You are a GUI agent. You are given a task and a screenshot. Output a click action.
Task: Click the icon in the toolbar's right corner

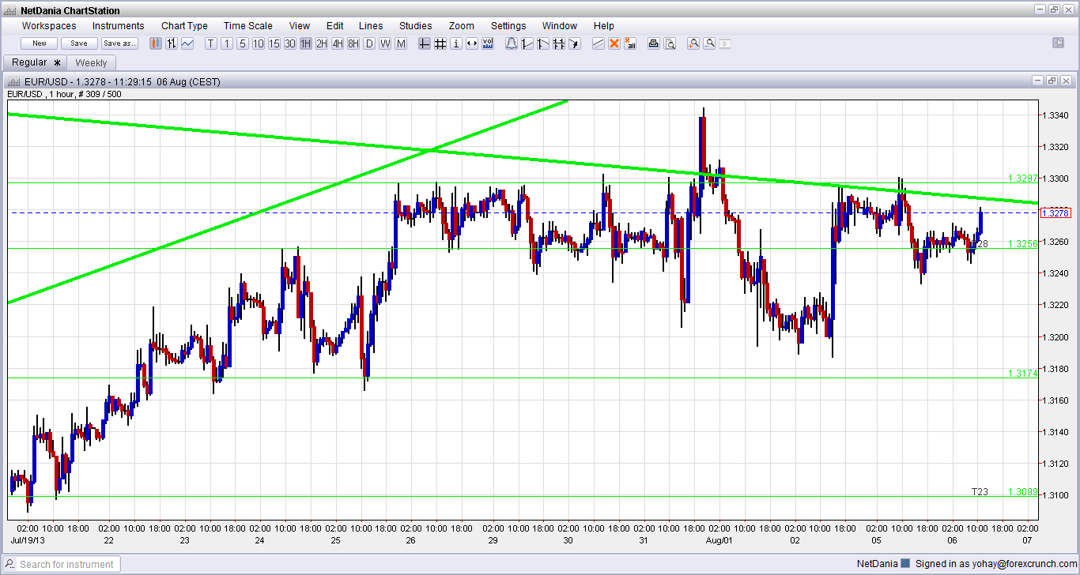click(1058, 43)
